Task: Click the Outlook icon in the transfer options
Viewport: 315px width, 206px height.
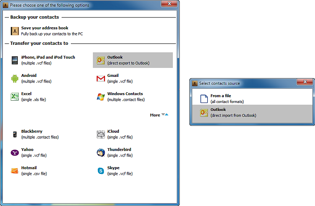Action: 101,60
